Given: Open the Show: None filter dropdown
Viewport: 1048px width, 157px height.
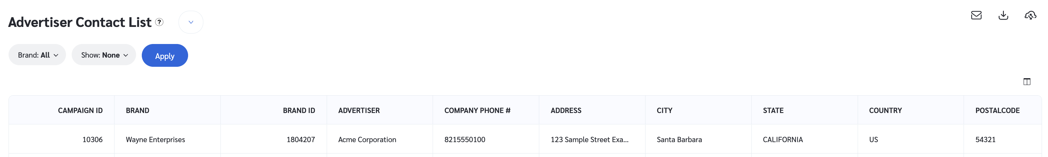Looking at the screenshot, I should click(104, 55).
